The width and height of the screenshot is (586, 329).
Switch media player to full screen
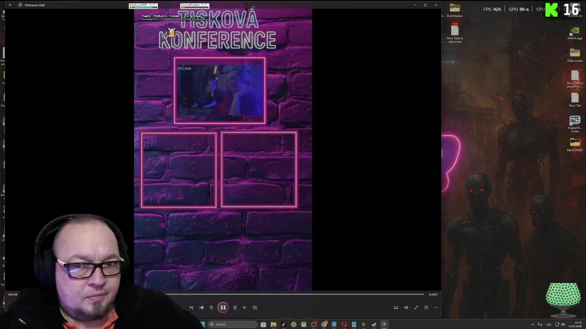pos(416,308)
